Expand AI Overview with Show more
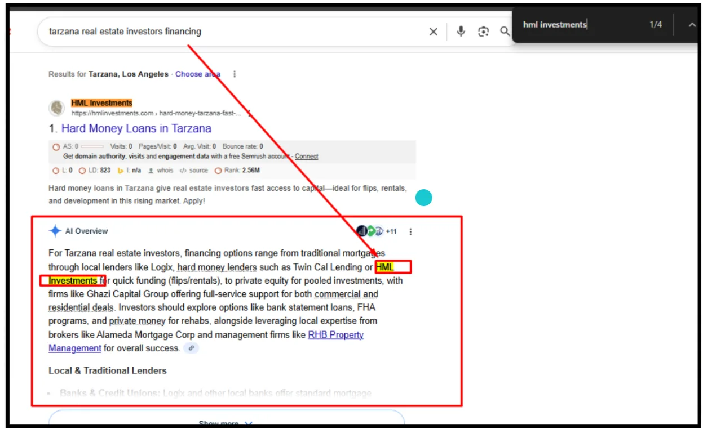This screenshot has width=703, height=429. 226,423
